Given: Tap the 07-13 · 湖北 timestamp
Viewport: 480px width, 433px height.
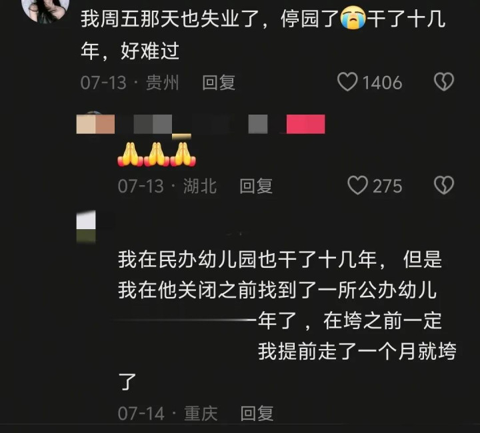Looking at the screenshot, I should 167,186.
